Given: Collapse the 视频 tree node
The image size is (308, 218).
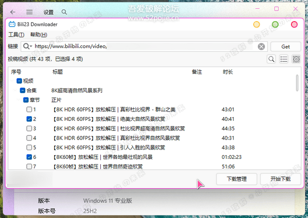Looking at the screenshot, I should click(19, 81).
